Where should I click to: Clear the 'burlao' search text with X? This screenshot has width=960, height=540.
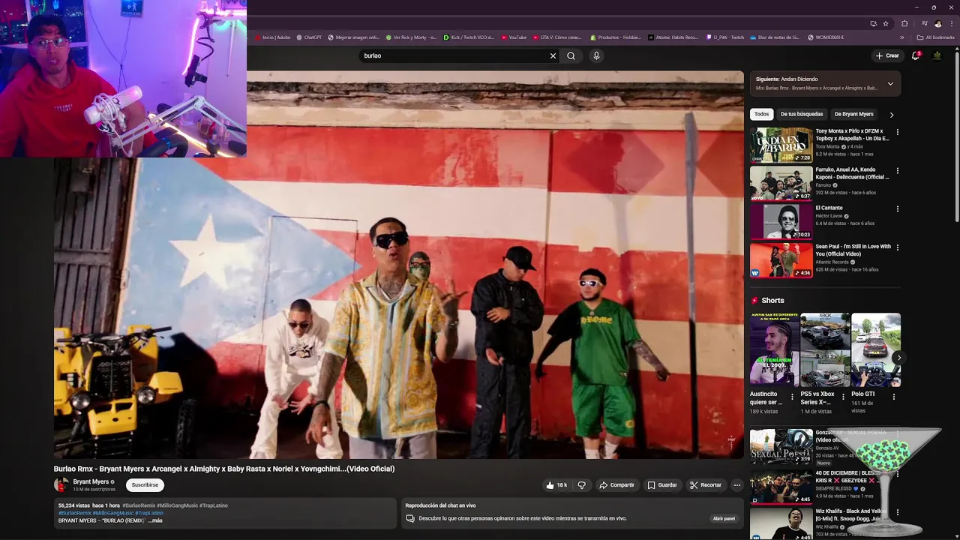tap(553, 55)
